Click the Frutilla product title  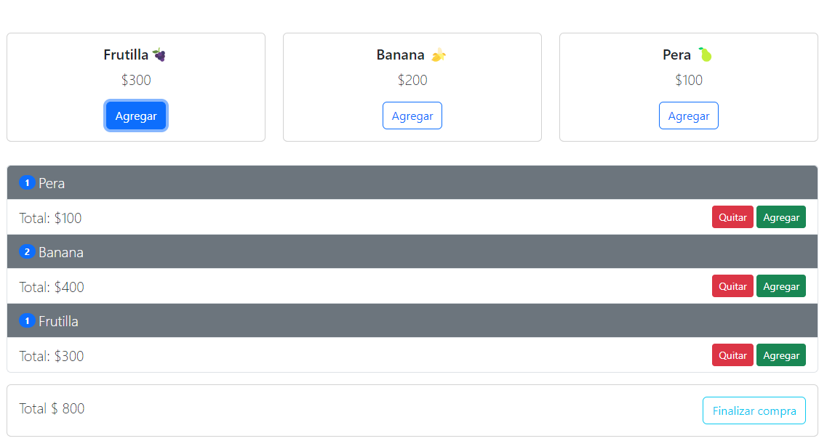[126, 54]
